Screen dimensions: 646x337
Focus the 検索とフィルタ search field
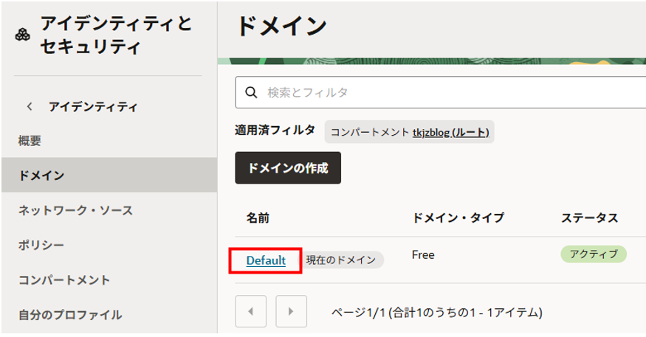pyautogui.click(x=443, y=93)
